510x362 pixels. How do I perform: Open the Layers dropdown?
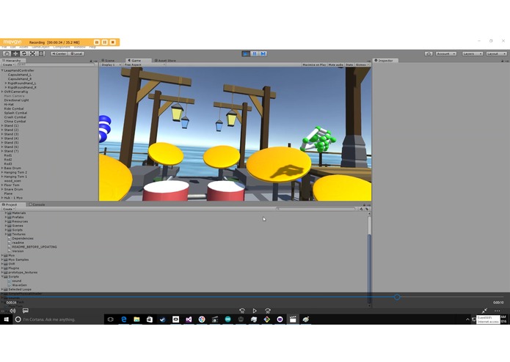pyautogui.click(x=473, y=53)
